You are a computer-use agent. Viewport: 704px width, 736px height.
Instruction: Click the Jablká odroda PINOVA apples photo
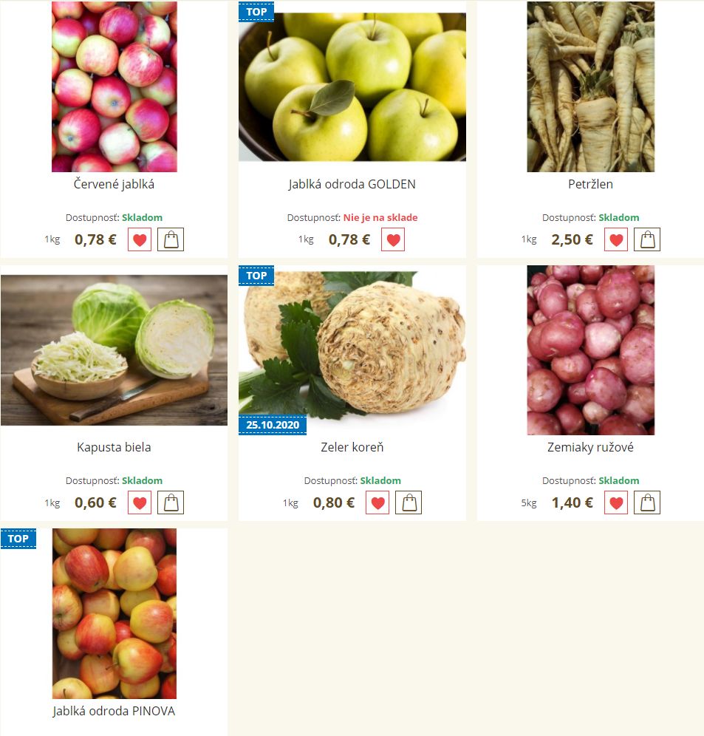(x=114, y=613)
